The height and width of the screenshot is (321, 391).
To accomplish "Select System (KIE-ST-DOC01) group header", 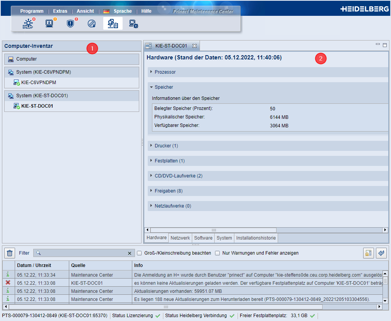I will [x=72, y=96].
